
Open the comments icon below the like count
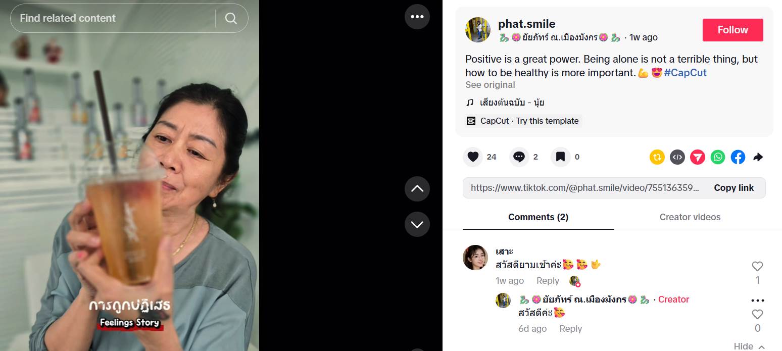coord(519,157)
